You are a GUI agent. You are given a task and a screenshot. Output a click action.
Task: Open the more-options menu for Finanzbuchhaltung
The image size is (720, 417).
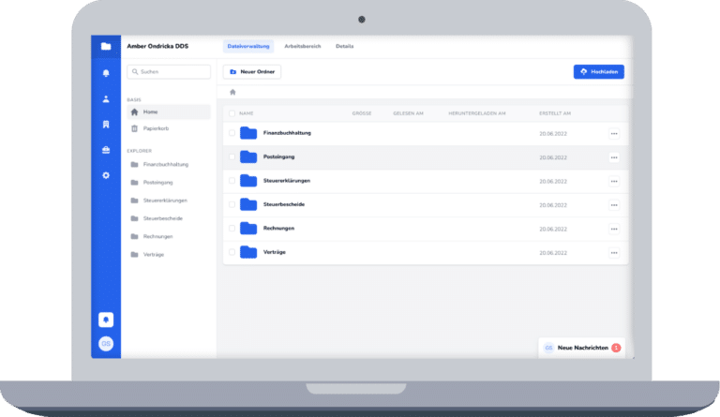coord(614,133)
